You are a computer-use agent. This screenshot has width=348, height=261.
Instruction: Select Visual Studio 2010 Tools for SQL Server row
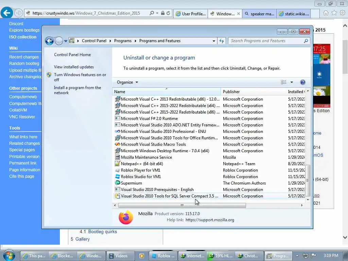point(210,196)
